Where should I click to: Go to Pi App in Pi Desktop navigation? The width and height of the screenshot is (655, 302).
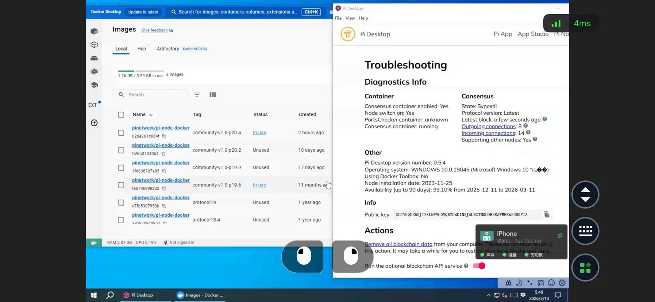(x=503, y=34)
